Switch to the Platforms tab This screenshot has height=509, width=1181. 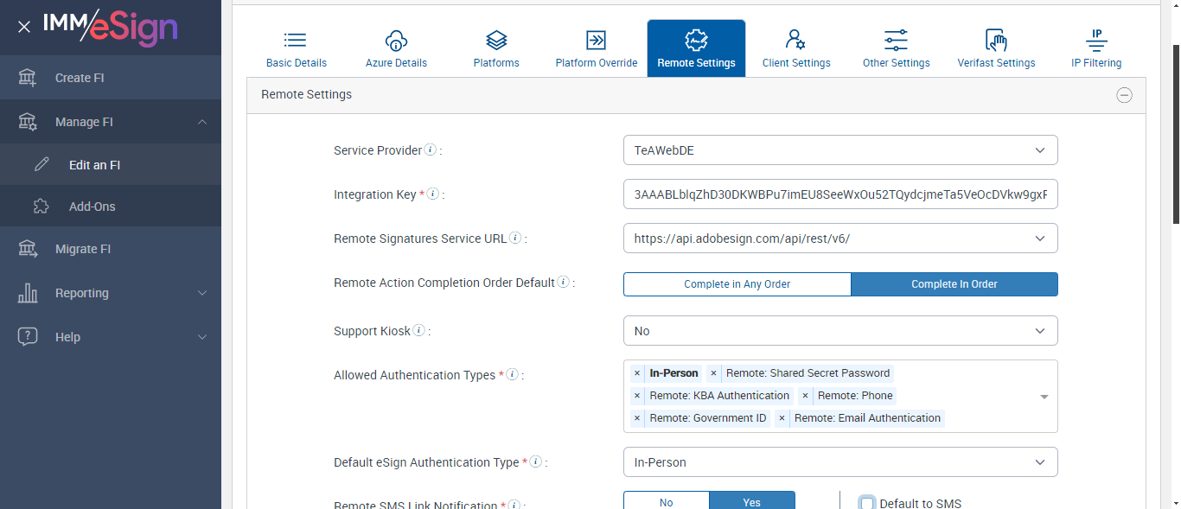[x=496, y=48]
